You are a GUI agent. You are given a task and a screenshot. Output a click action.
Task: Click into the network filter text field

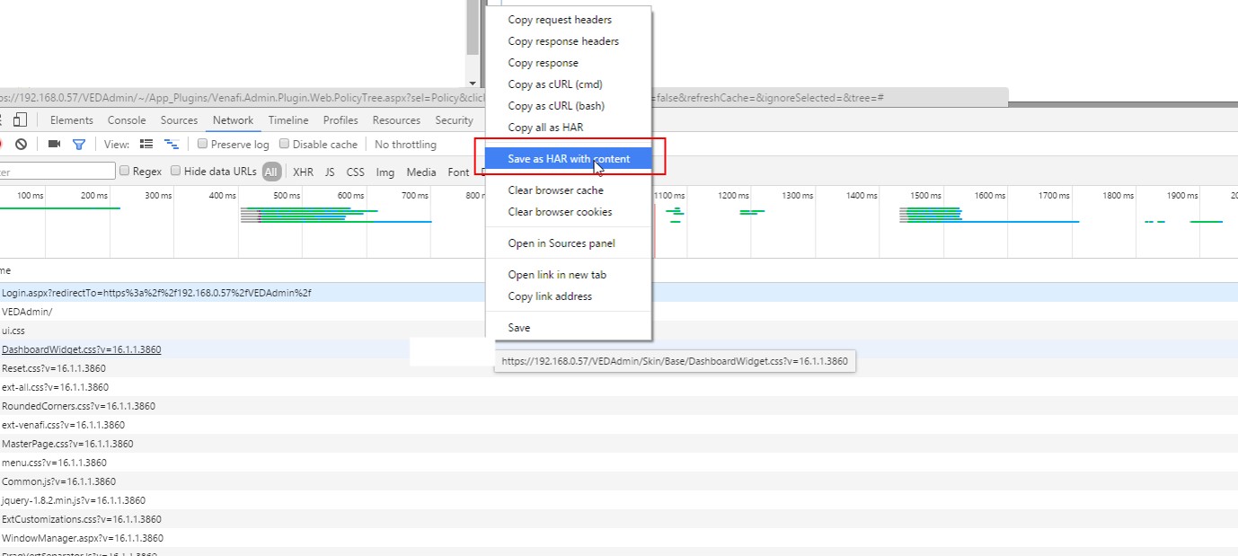click(57, 171)
